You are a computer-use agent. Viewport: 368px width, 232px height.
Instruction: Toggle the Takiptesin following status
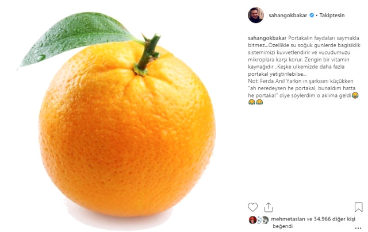pos(332,16)
